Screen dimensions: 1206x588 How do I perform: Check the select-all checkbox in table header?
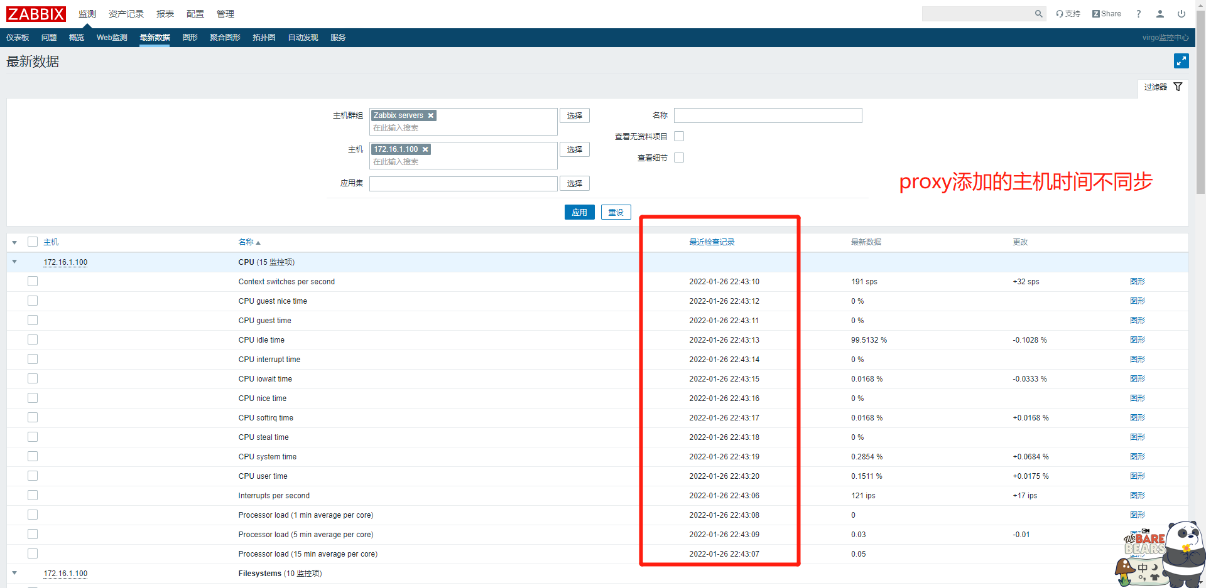[33, 242]
